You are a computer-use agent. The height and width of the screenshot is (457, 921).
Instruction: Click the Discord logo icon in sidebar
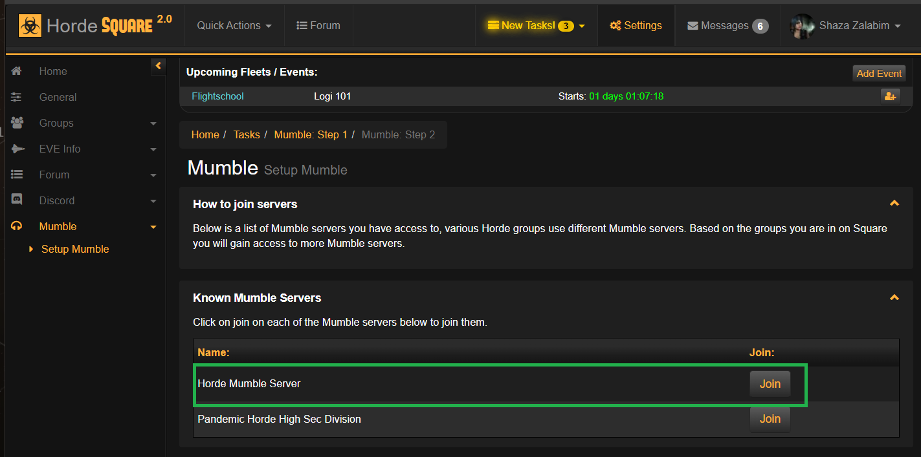click(17, 200)
